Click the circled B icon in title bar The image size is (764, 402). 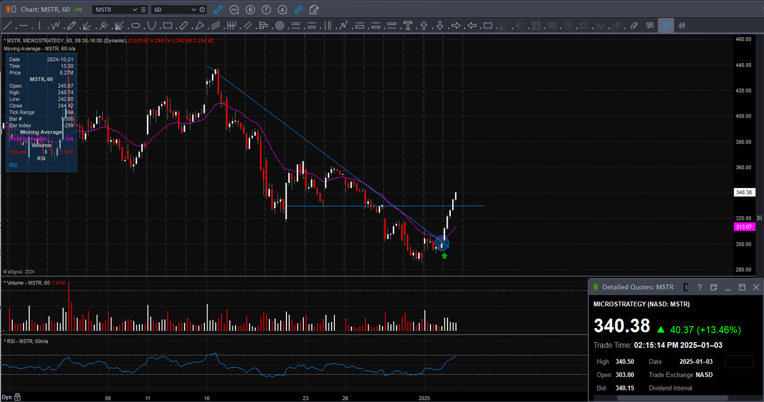tap(250, 10)
